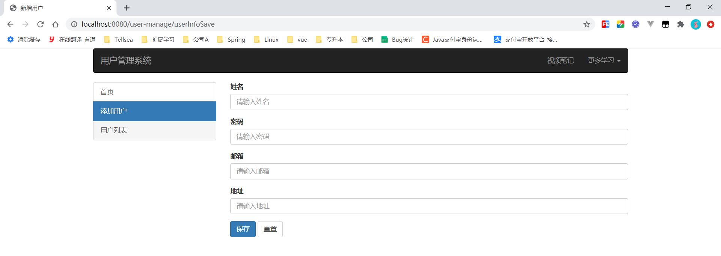Focus the 请输入姓名 name field
Viewport: 721px width, 256px height.
(x=429, y=102)
